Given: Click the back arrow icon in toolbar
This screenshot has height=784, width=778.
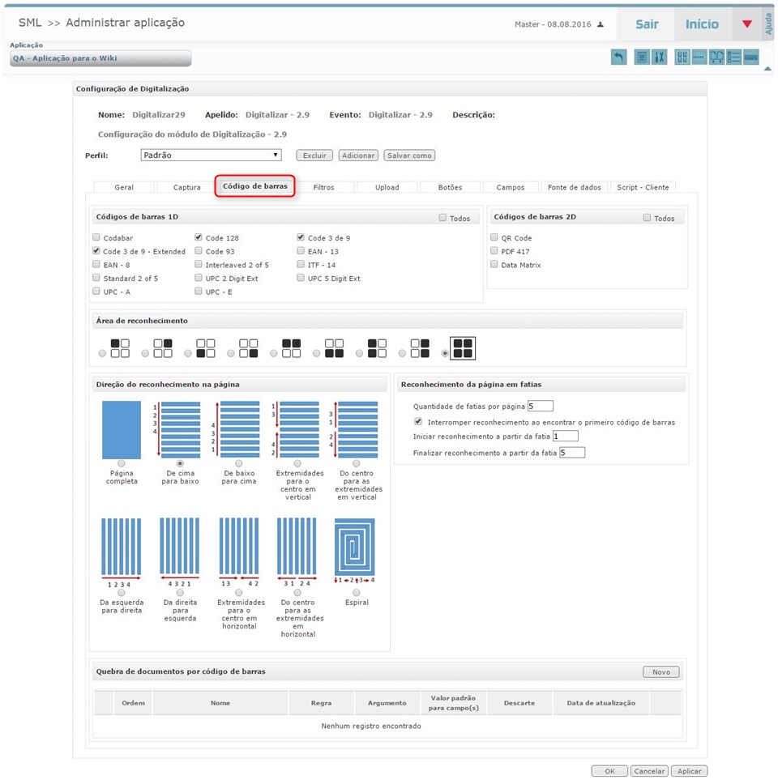Looking at the screenshot, I should point(618,58).
